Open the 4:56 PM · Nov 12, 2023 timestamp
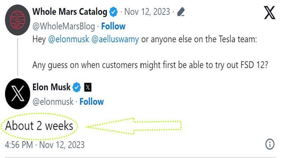Image resolution: width=282 pixels, height=158 pixels. coord(45,144)
